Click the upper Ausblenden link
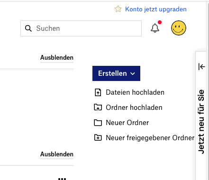Screen dimensions: 209x180 [x=57, y=58]
